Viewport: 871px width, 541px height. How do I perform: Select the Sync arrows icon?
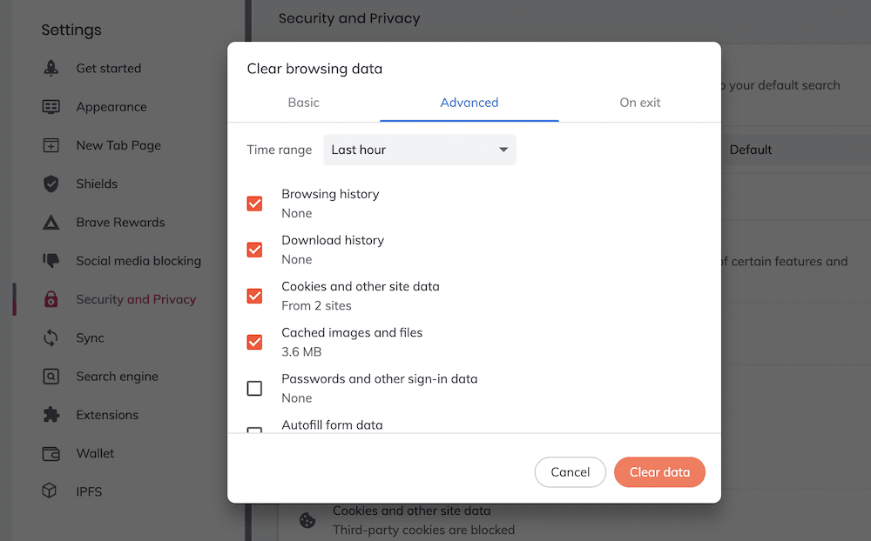[51, 337]
